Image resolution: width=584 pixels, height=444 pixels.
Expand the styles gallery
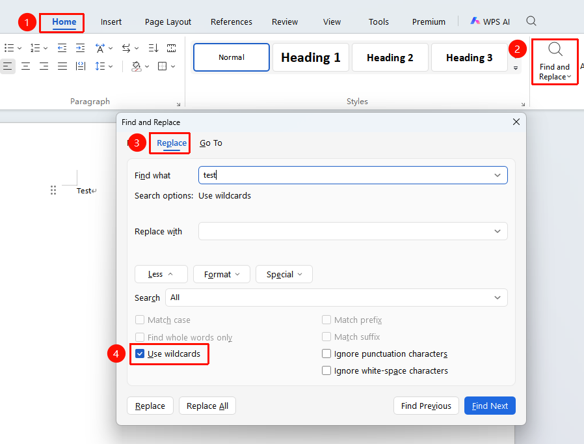516,68
